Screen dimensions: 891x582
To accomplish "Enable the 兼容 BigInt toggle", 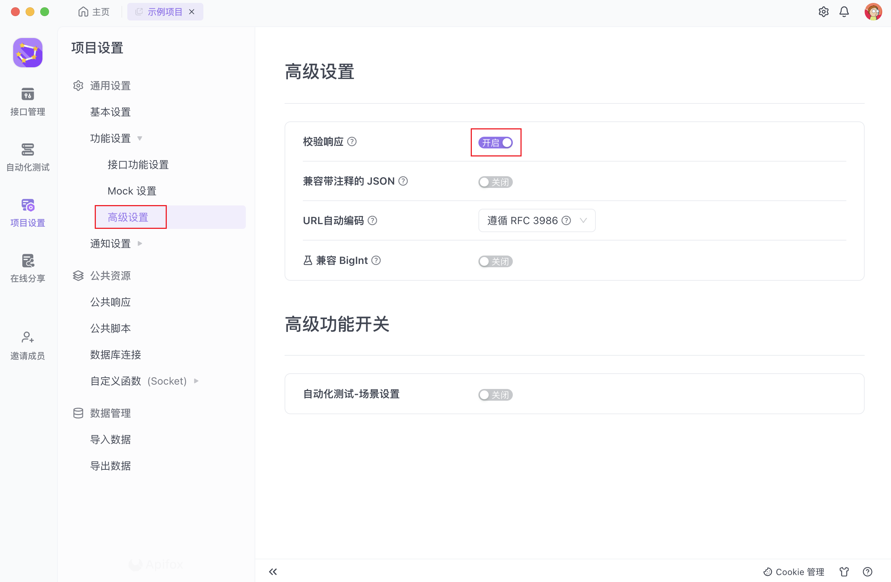I will [x=495, y=261].
